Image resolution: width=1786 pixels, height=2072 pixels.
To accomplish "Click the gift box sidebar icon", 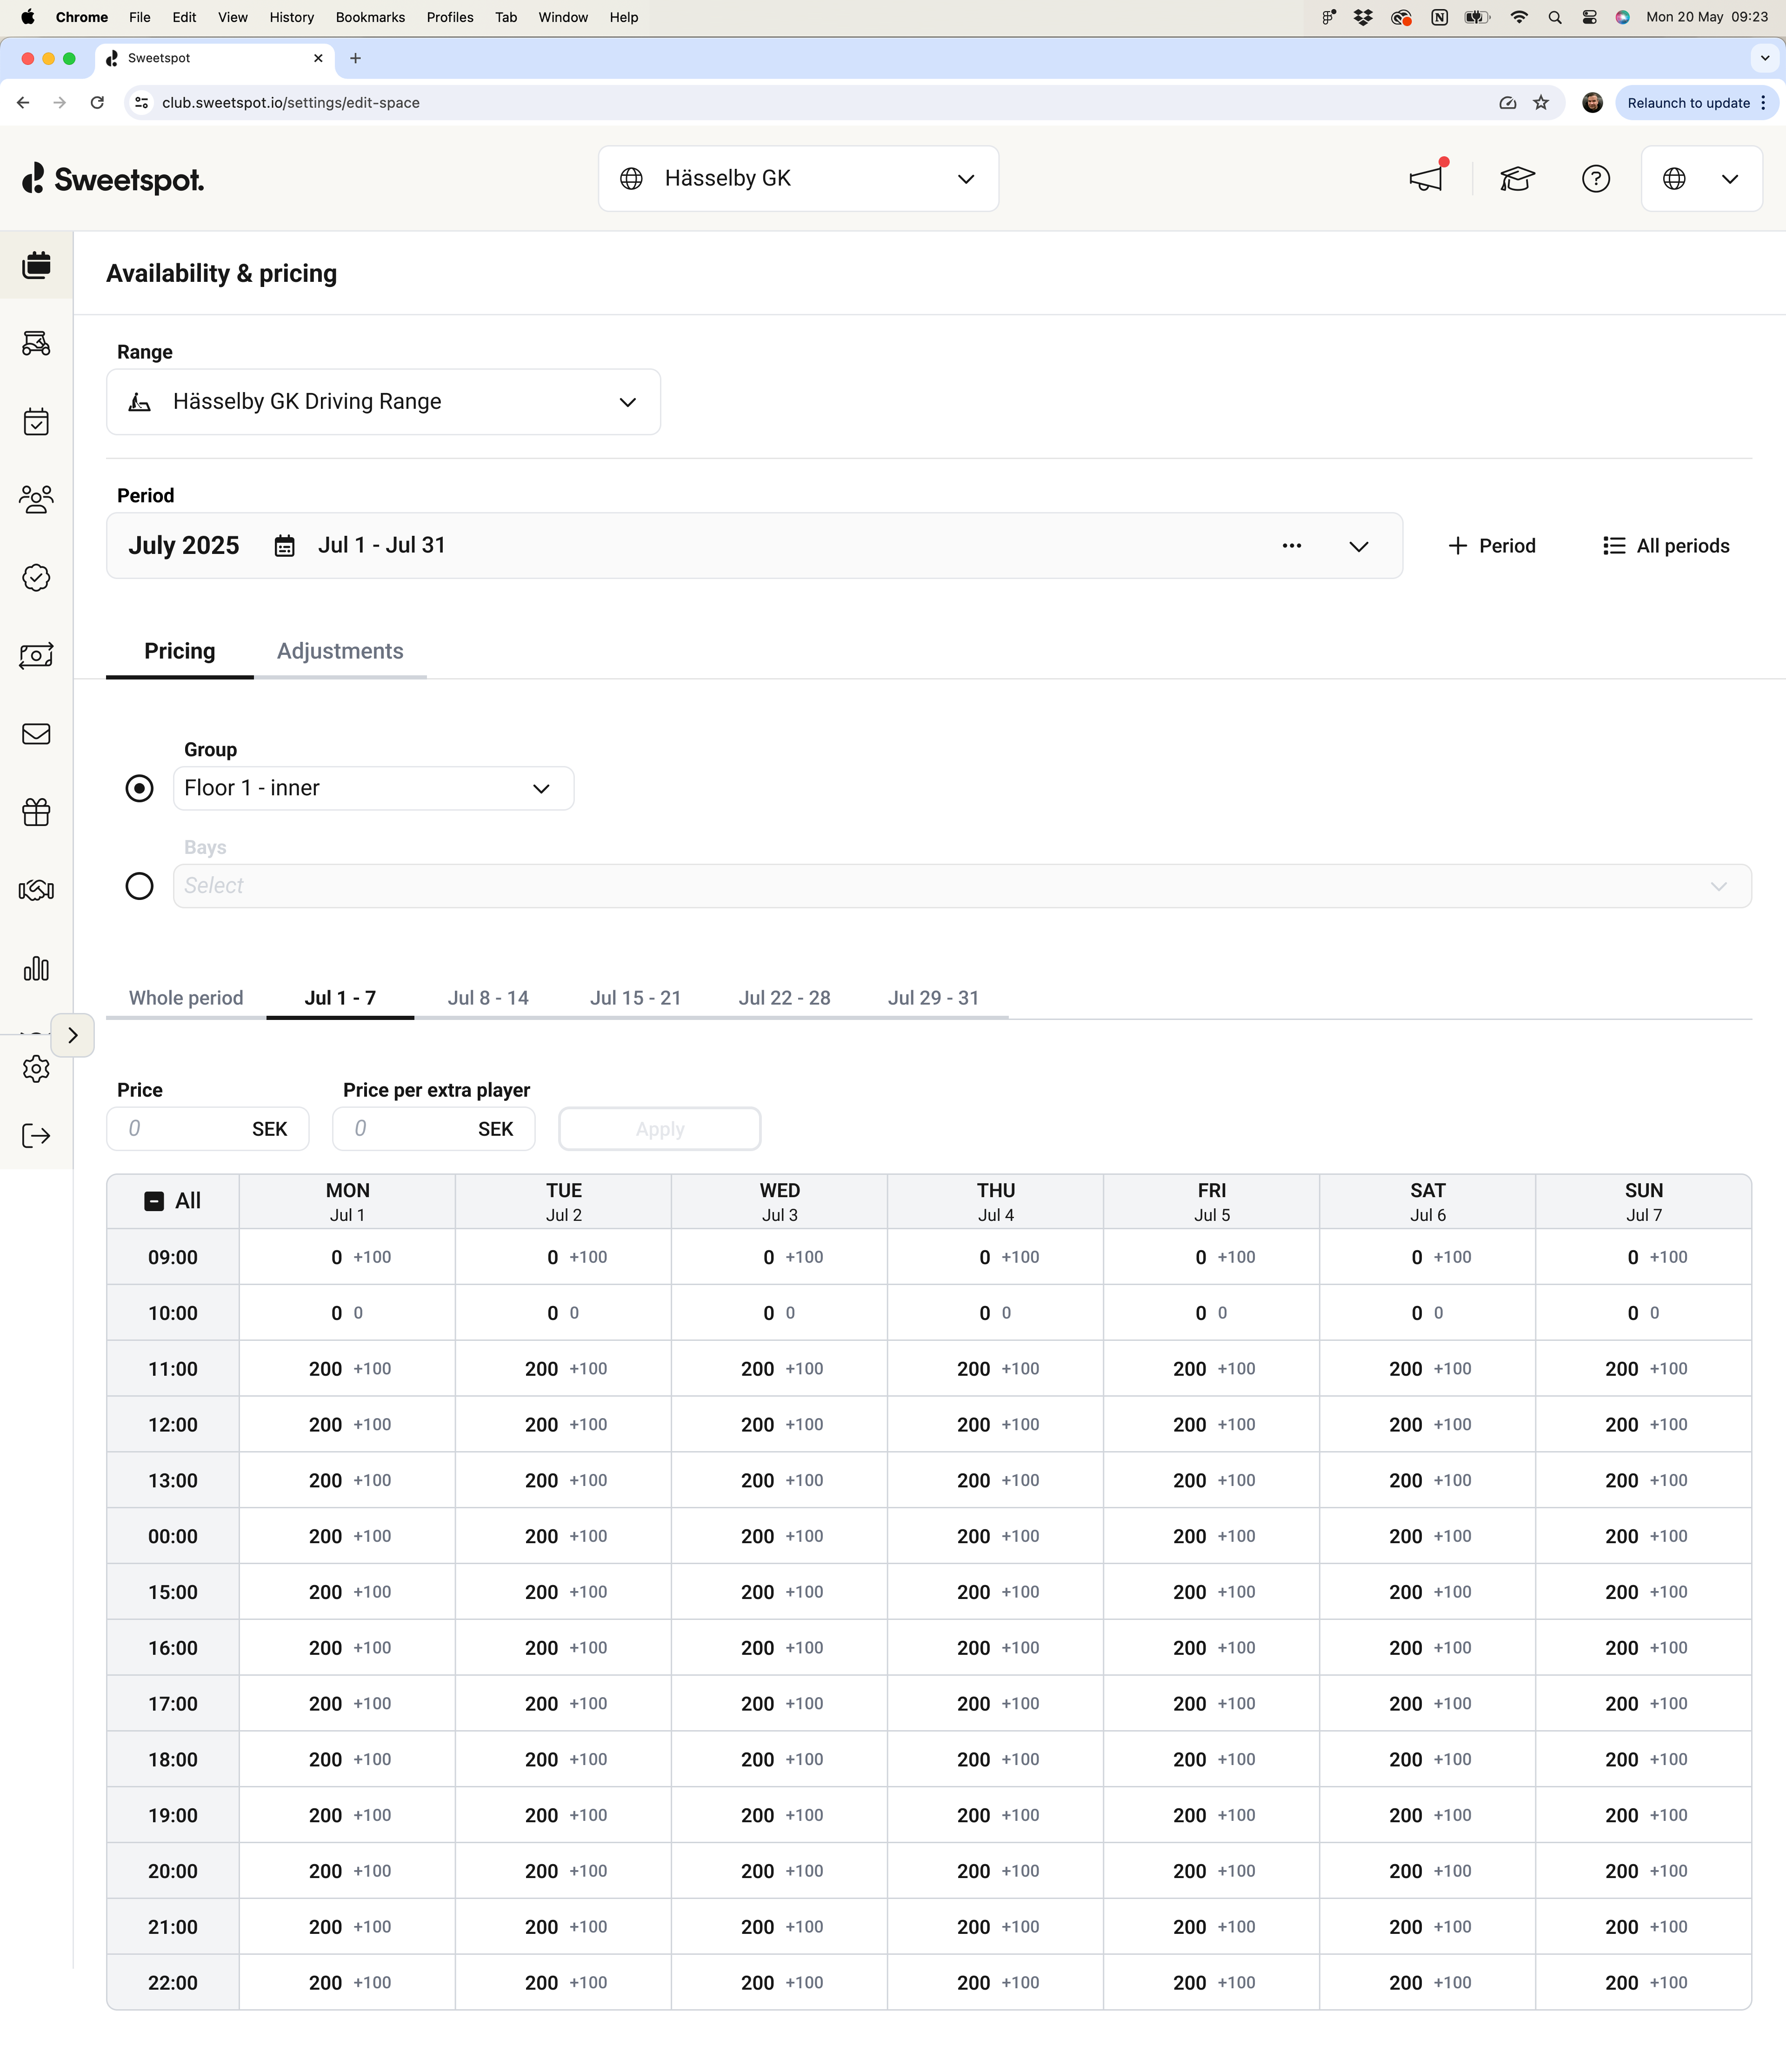I will (36, 812).
